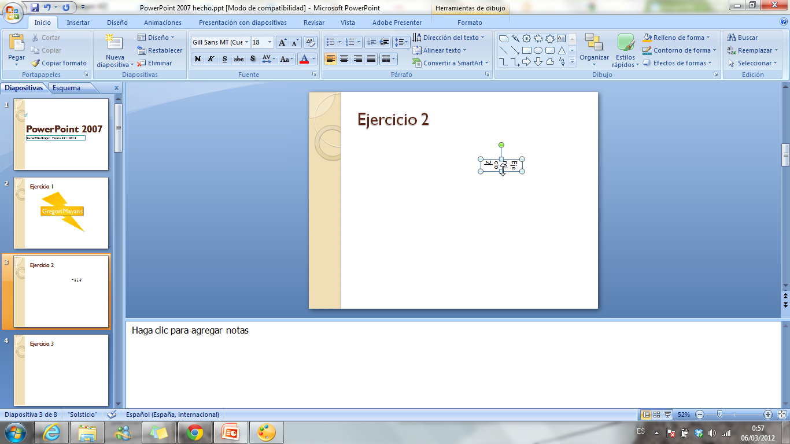Select the rectangle shape in gallery

526,50
